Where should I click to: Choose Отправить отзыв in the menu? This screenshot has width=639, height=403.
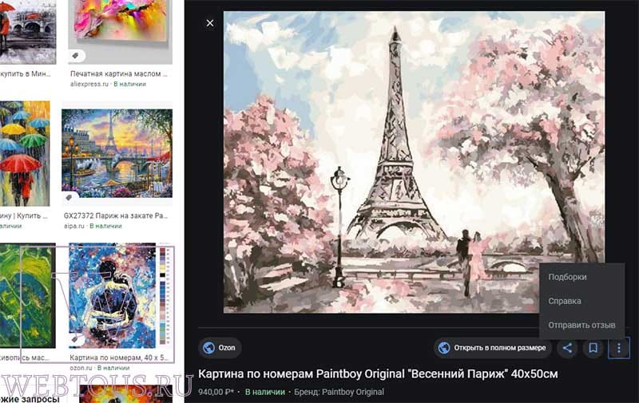581,326
